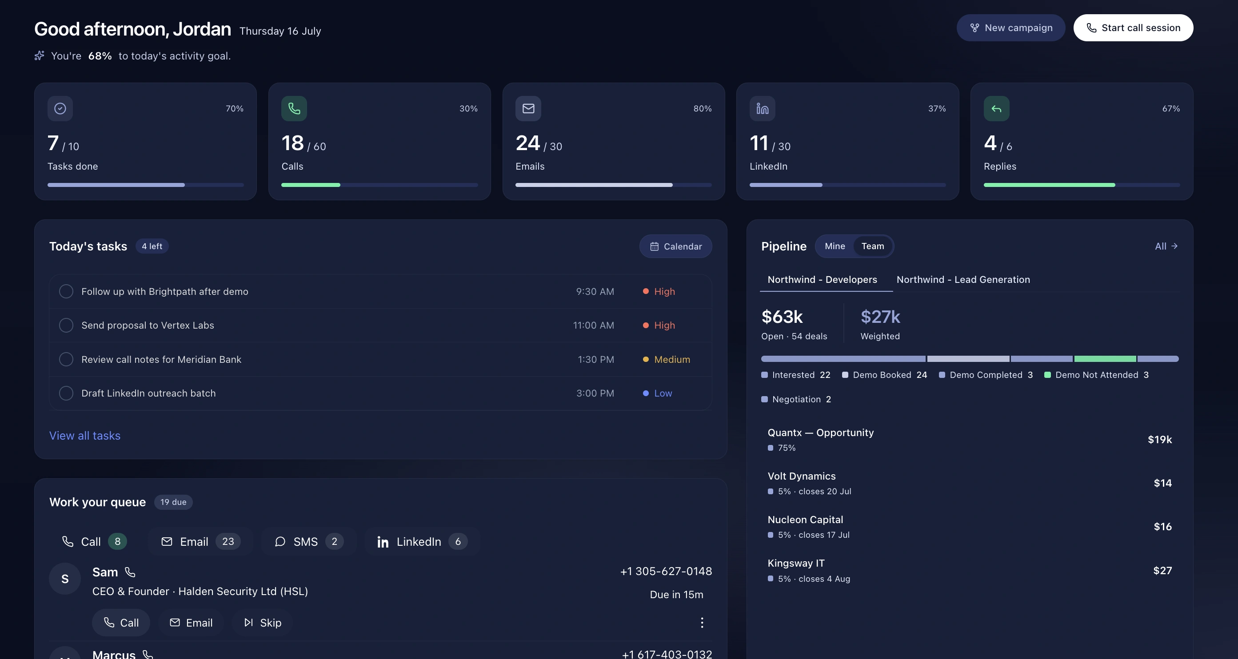Skip Sam in the queue
The height and width of the screenshot is (659, 1238).
(263, 623)
